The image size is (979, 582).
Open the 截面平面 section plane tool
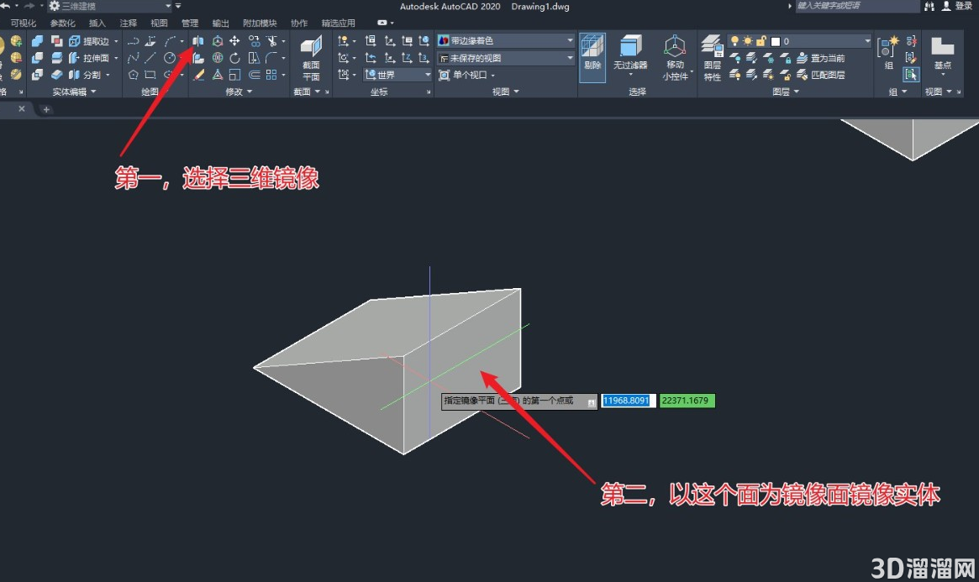[x=311, y=59]
